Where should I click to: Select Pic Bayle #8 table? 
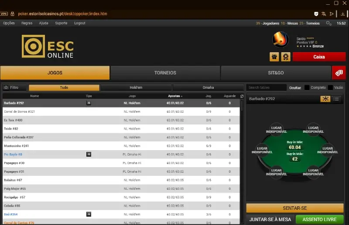(x=121, y=154)
